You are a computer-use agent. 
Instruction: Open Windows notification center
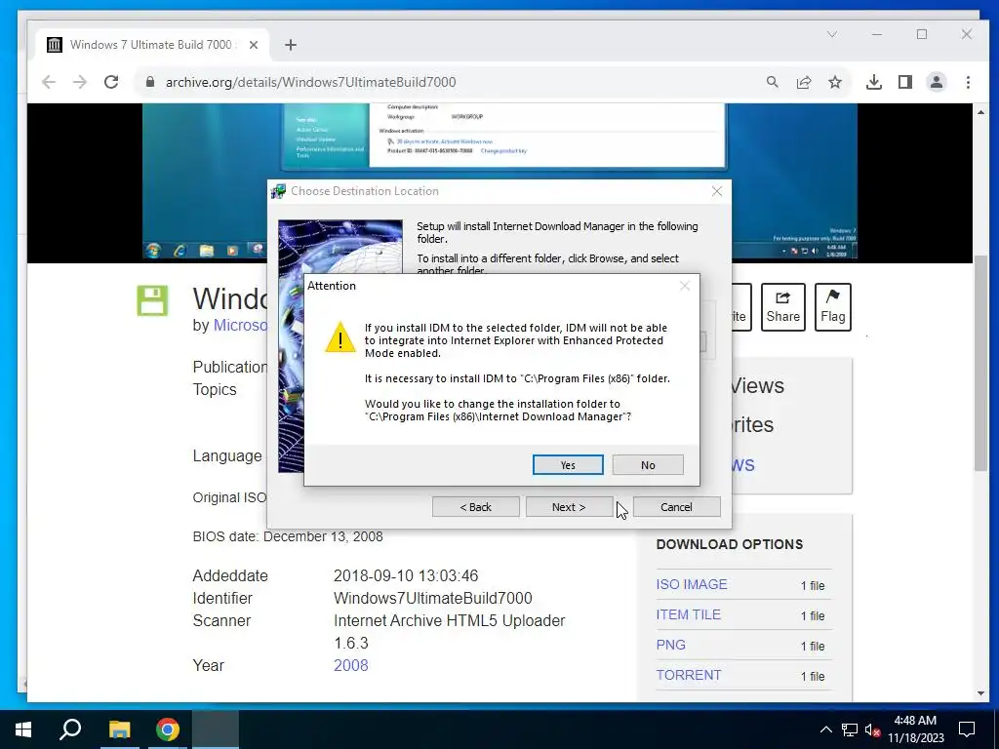click(967, 729)
